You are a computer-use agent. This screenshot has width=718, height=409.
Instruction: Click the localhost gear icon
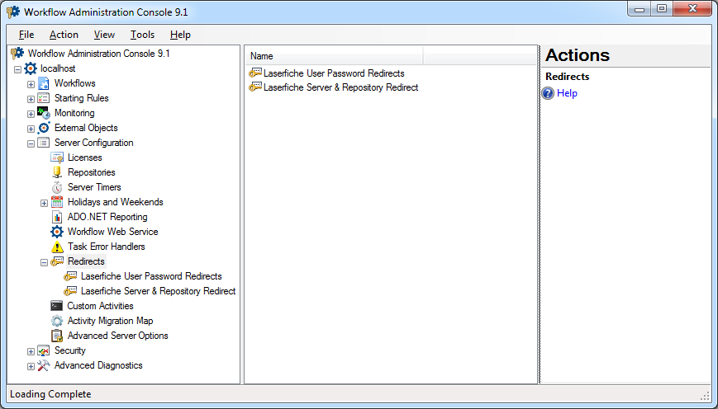[31, 68]
